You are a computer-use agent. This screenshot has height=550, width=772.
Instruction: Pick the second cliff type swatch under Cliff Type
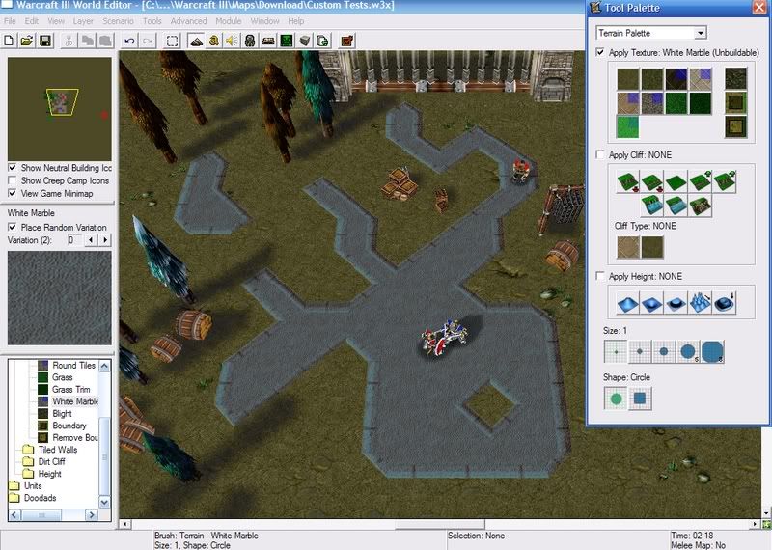click(x=652, y=247)
